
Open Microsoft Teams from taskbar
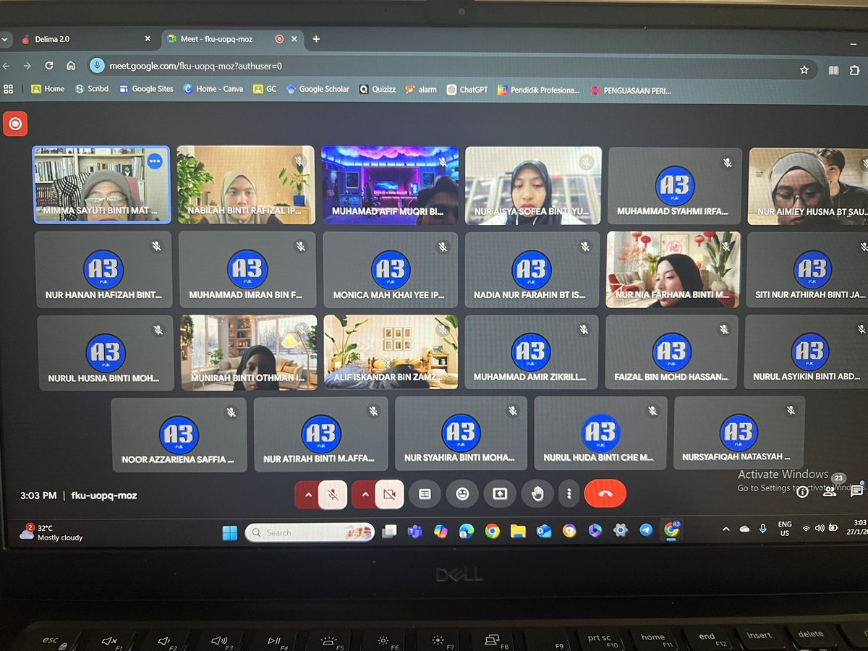click(414, 532)
